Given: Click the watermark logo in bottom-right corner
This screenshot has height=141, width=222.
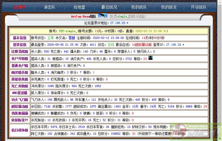Looking at the screenshot, I should pos(195,131).
